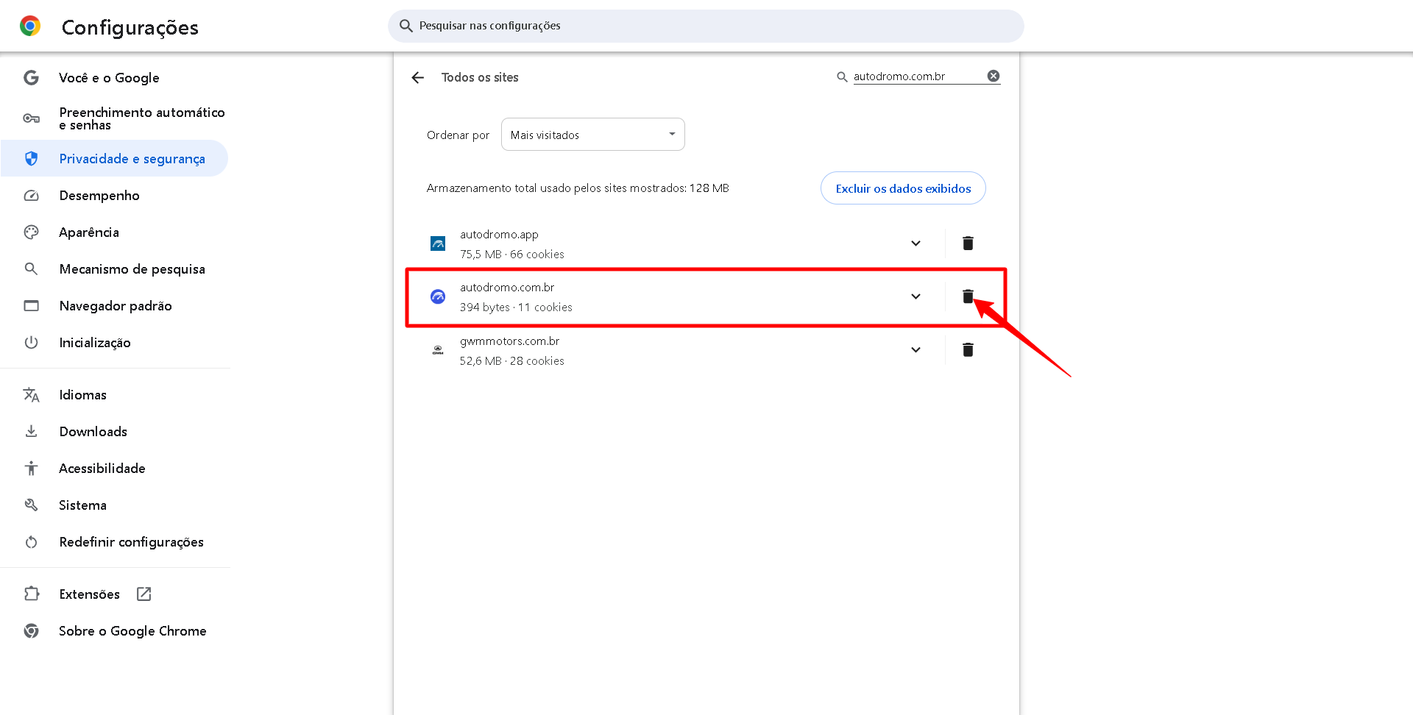Click the puzzle piece icon for Extensões
This screenshot has width=1413, height=715.
click(x=31, y=594)
